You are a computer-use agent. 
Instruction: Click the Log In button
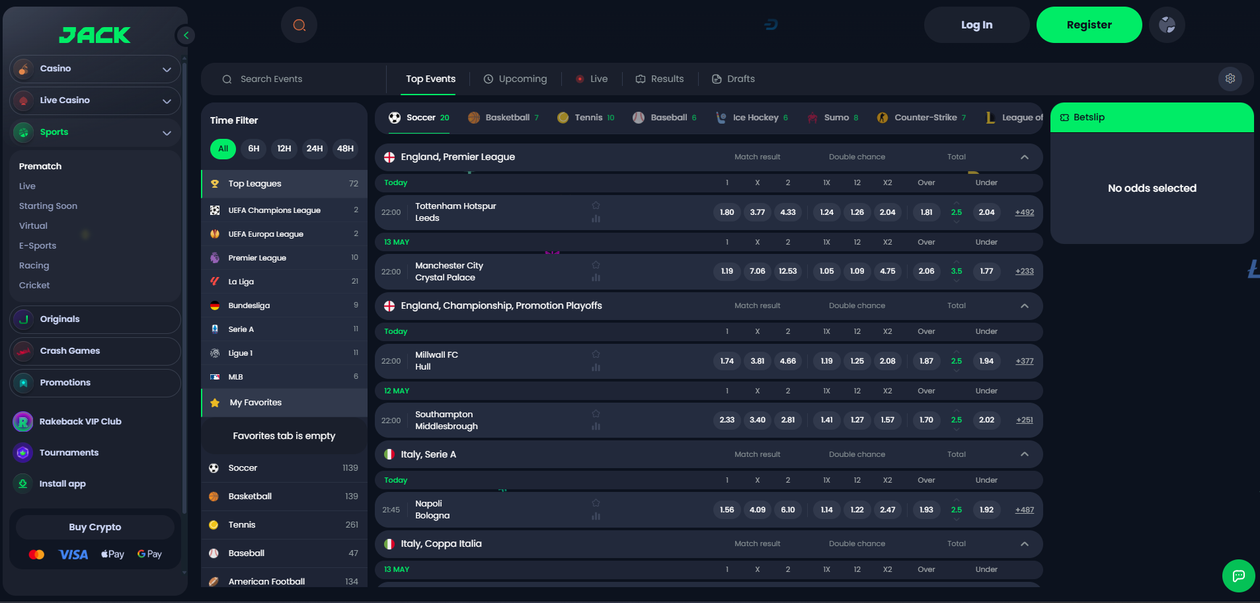point(976,25)
